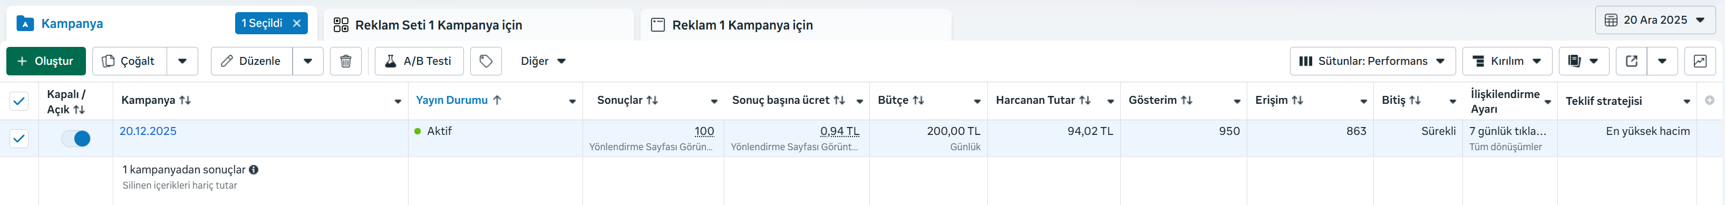The height and width of the screenshot is (205, 1725).
Task: Uncheck the 20.12.2025 campaign row checkbox
Action: (x=19, y=139)
